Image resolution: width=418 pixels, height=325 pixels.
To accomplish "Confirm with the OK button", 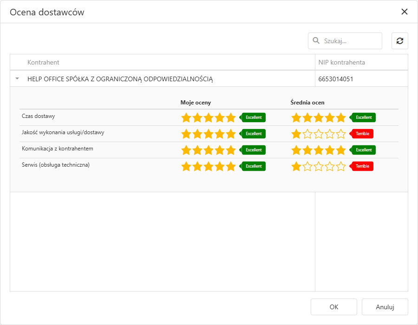I will click(x=334, y=307).
